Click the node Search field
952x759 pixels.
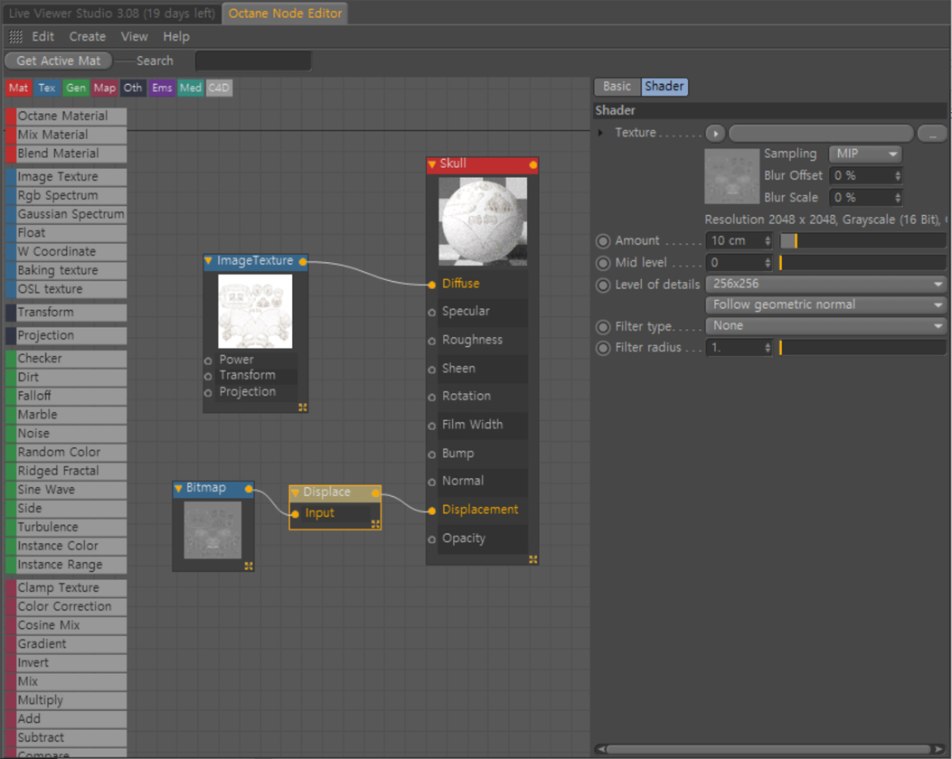coord(253,61)
